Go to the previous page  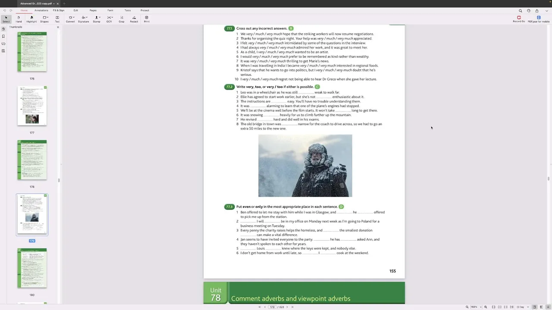point(265,307)
